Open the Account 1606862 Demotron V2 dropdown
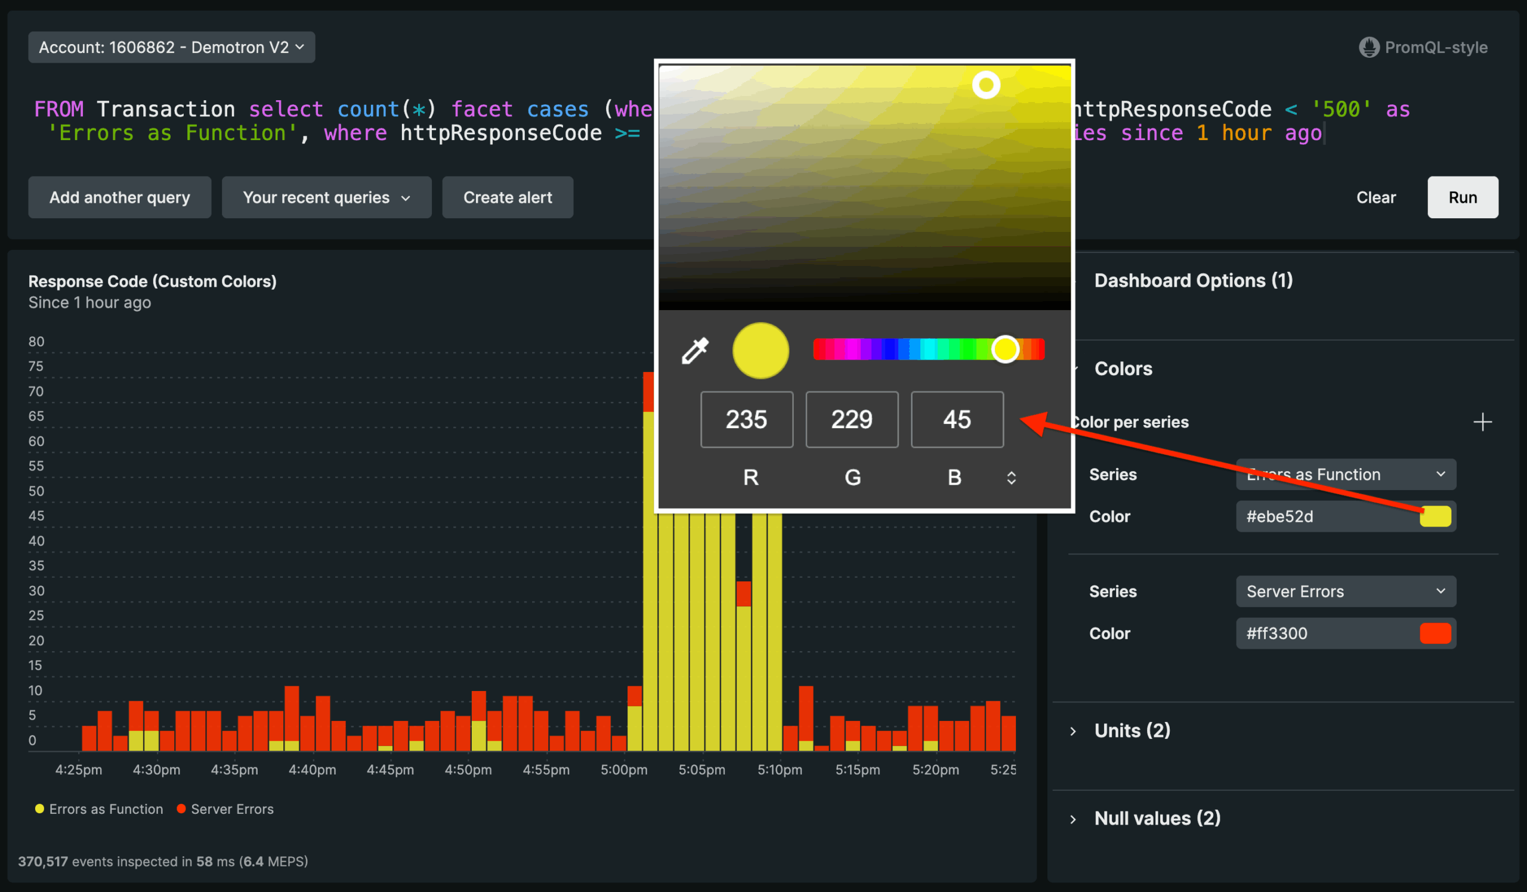Screen dimensions: 1527x892 171,47
